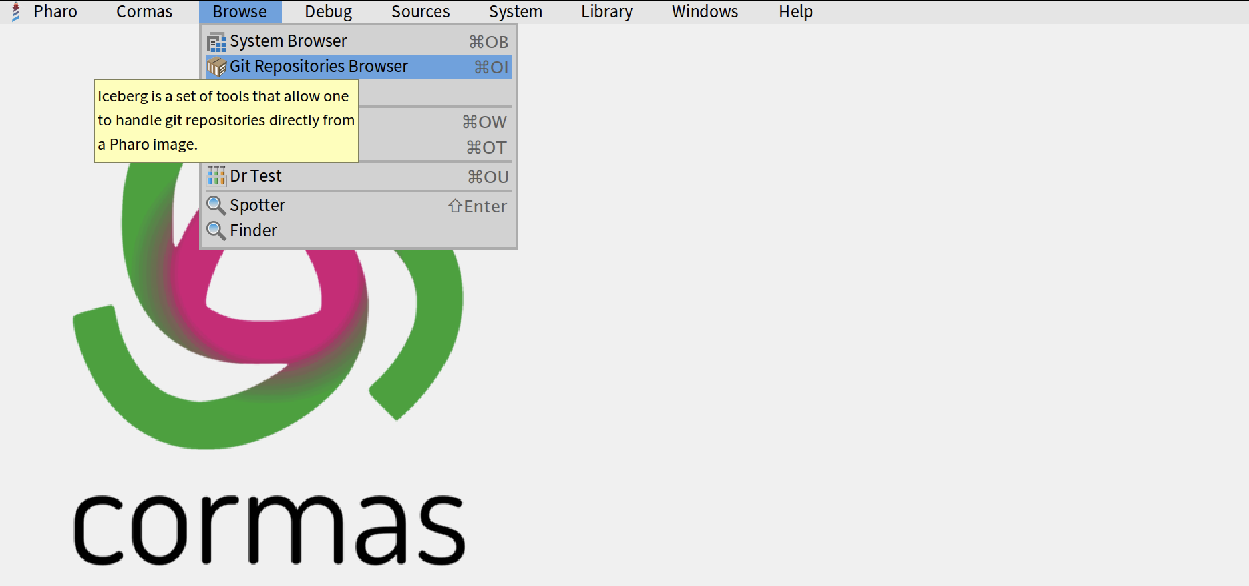Open System Browser via its icon
The width and height of the screenshot is (1249, 586).
(216, 42)
